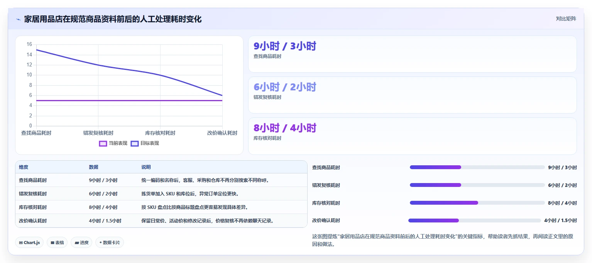Click the 库存核对耗时 chart axis label
Image resolution: width=592 pixels, height=263 pixels.
point(160,133)
